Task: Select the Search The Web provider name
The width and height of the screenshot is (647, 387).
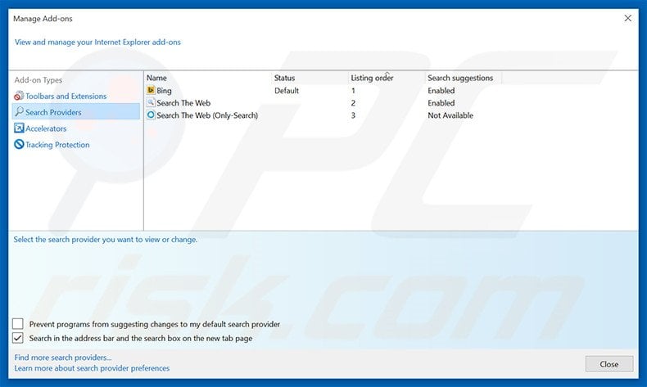Action: point(183,103)
